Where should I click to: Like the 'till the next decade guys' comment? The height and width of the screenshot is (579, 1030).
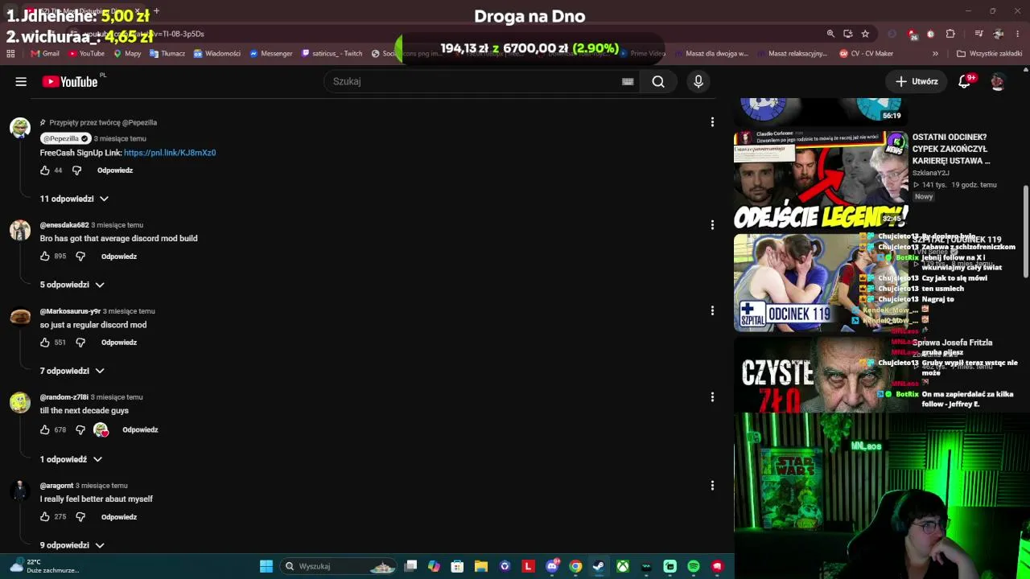tap(45, 430)
